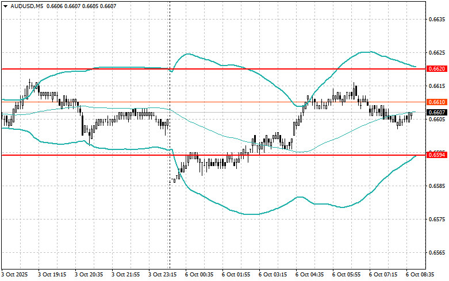449x281 pixels.
Task: Click the 6 Oct 04:35 time label
Action: [309, 275]
